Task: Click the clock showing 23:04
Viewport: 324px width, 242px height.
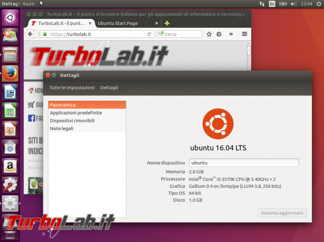Action: coord(307,4)
